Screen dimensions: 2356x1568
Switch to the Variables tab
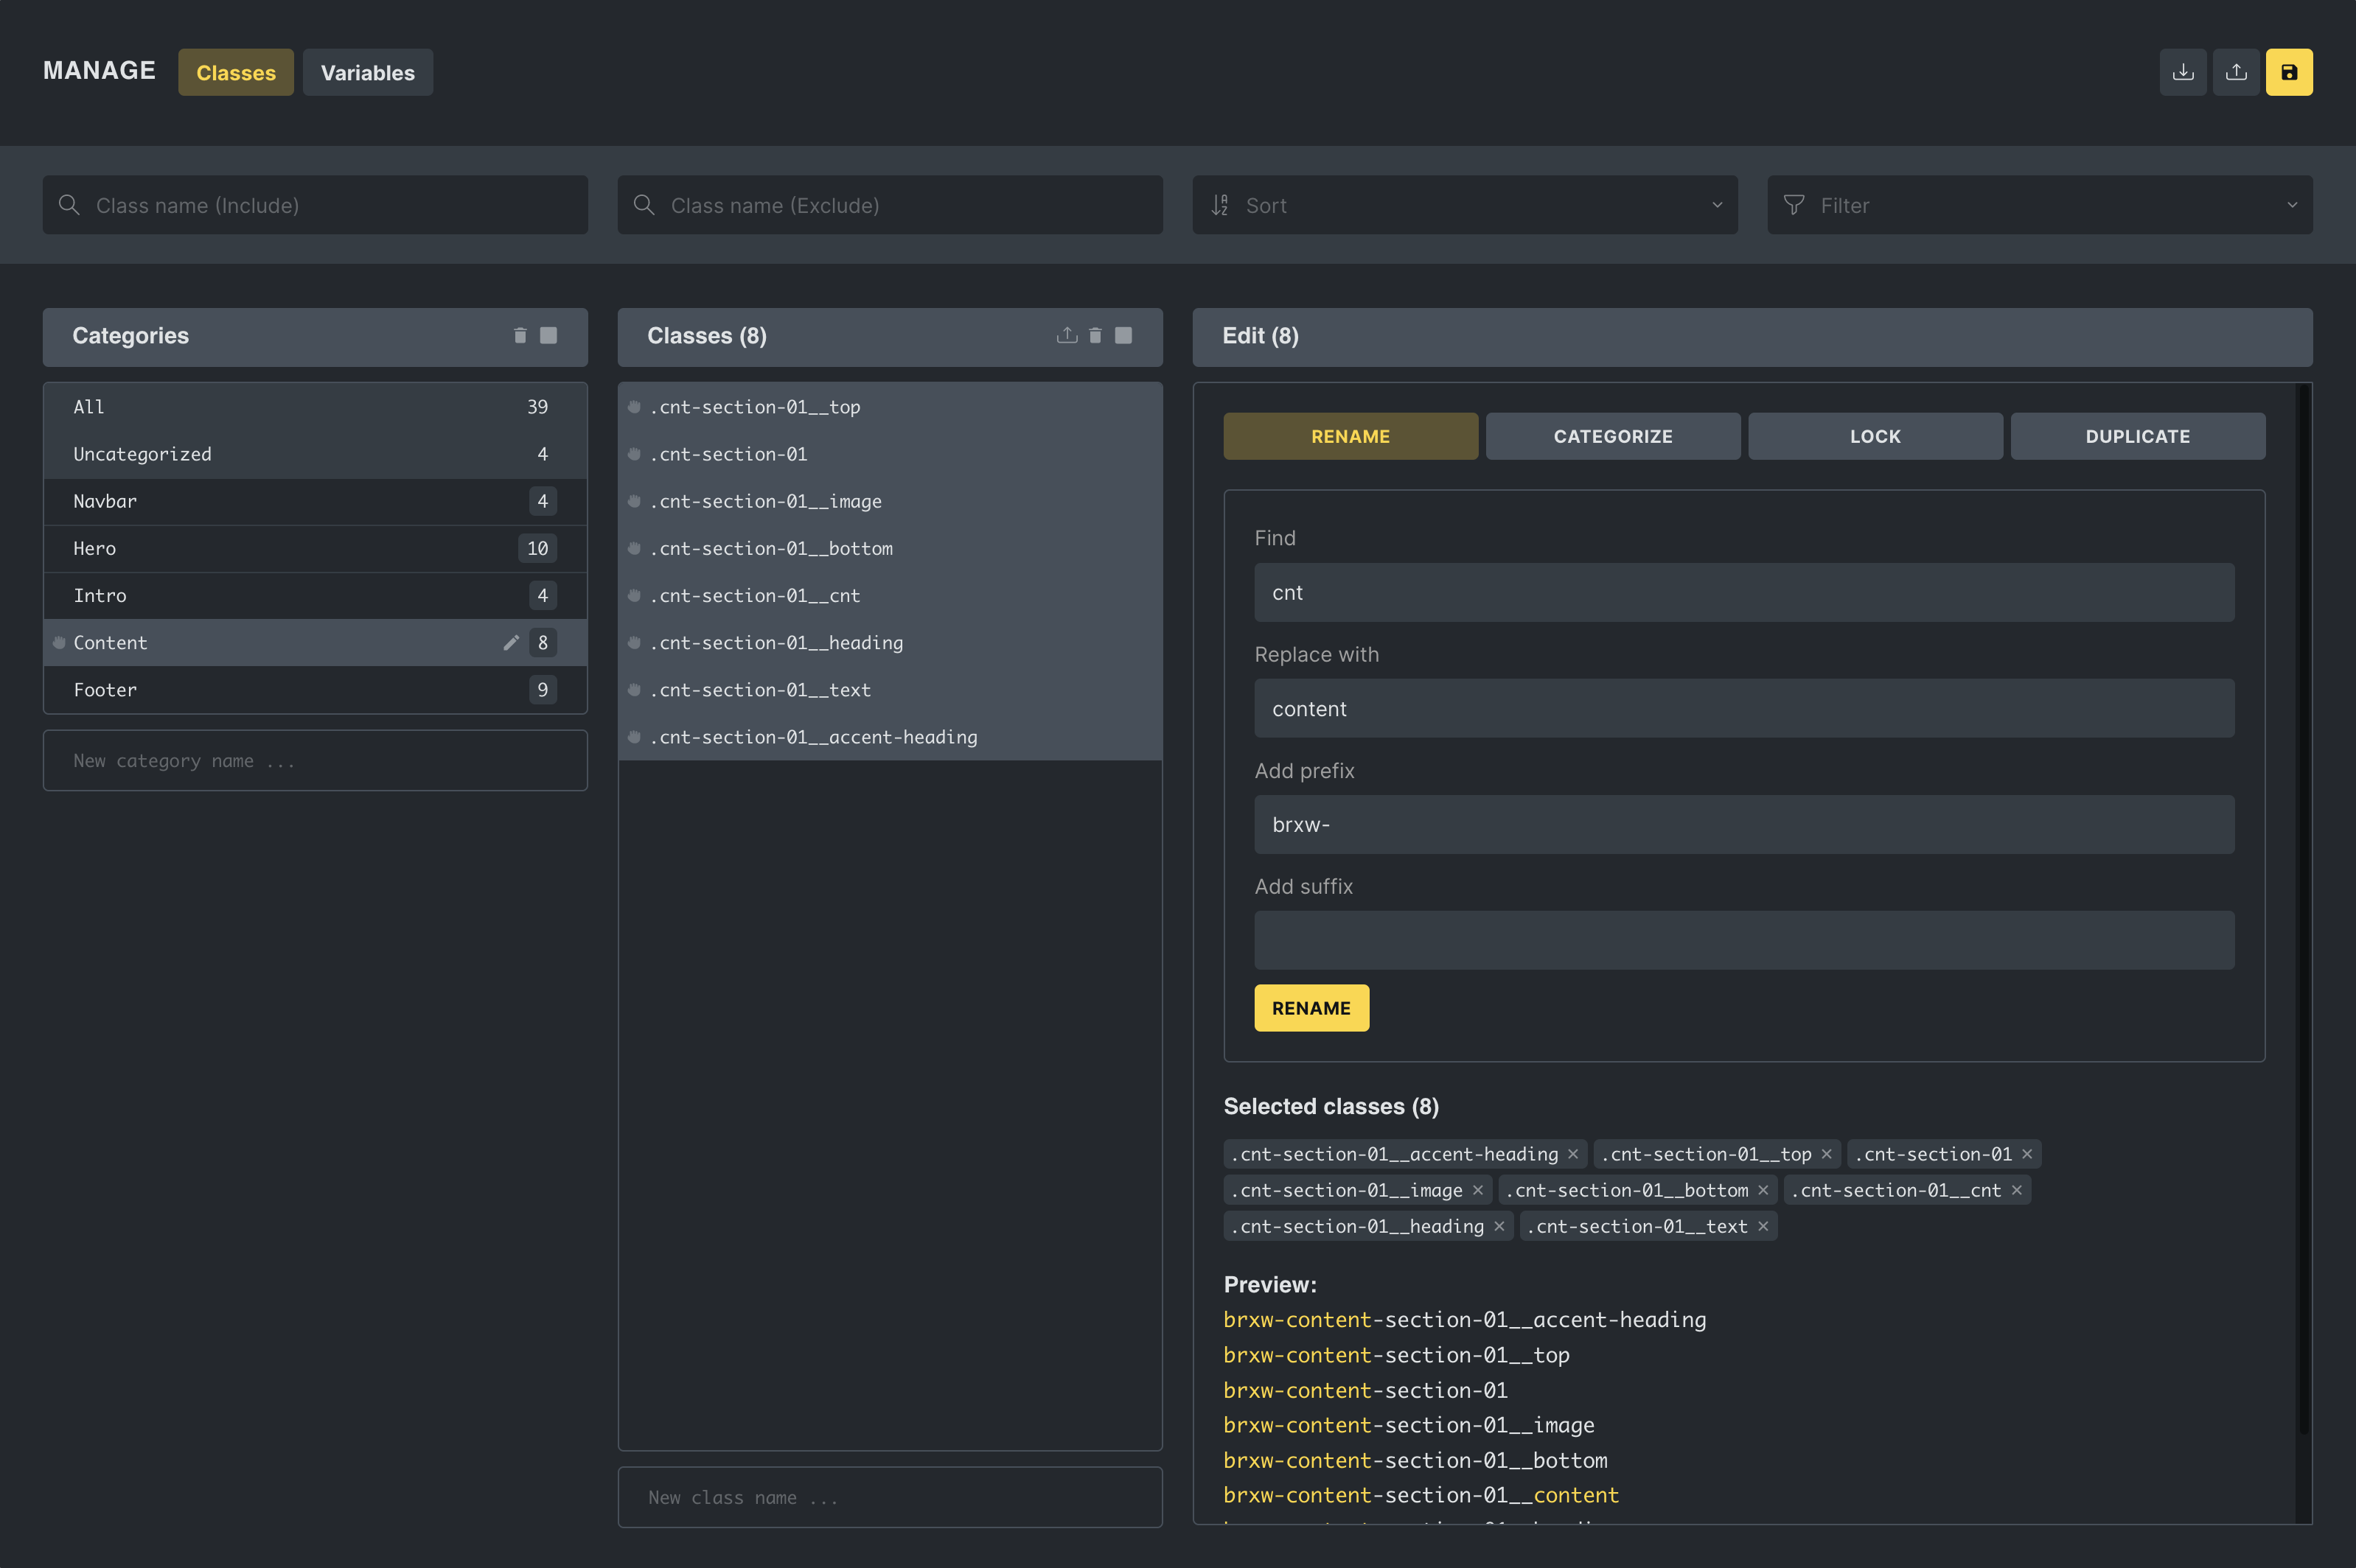coord(367,73)
